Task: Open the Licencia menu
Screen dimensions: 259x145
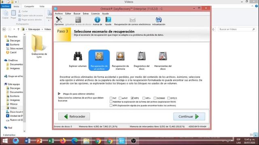Action: (x=96, y=14)
